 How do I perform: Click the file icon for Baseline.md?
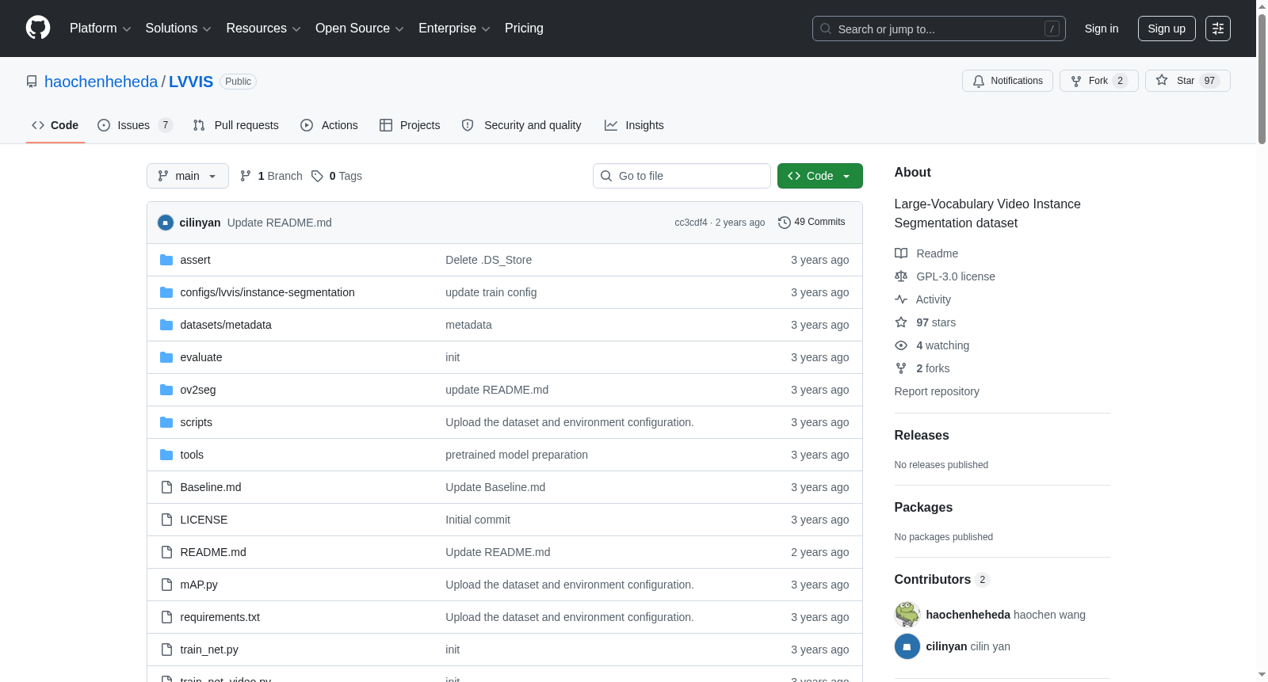point(166,487)
